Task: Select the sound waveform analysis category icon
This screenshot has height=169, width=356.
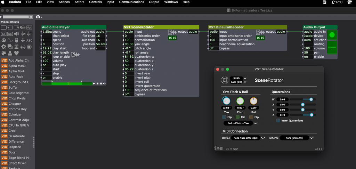Action: pos(23,47)
